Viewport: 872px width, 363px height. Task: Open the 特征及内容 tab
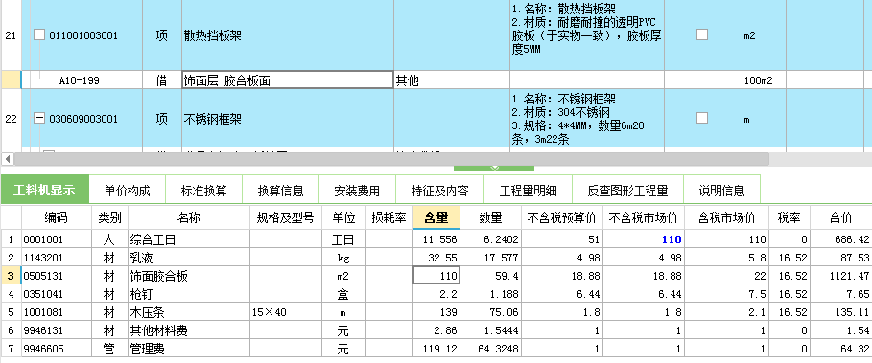[x=439, y=191]
